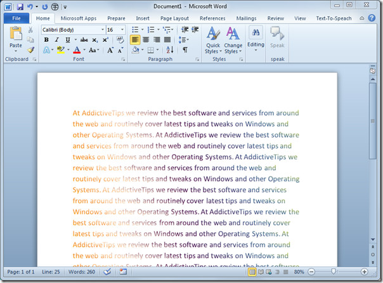383x283 pixels.
Task: Toggle show paragraph marks
Action: (x=185, y=50)
